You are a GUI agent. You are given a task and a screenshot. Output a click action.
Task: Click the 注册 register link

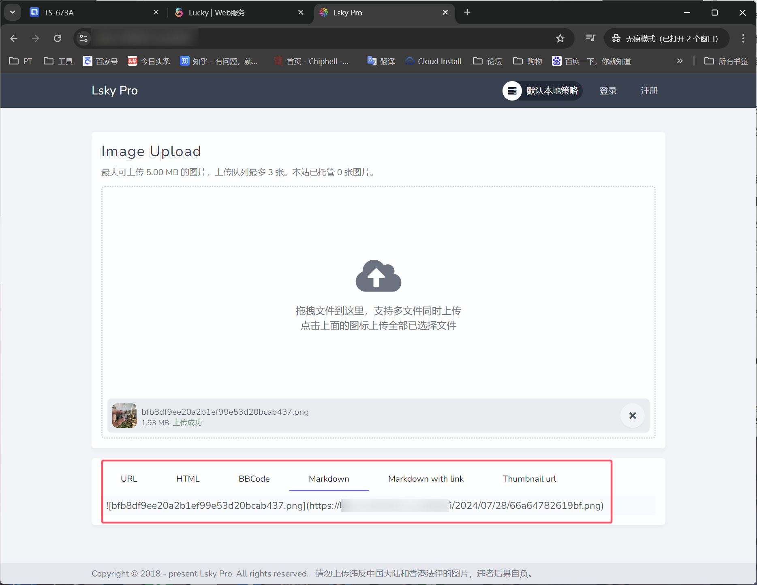649,91
